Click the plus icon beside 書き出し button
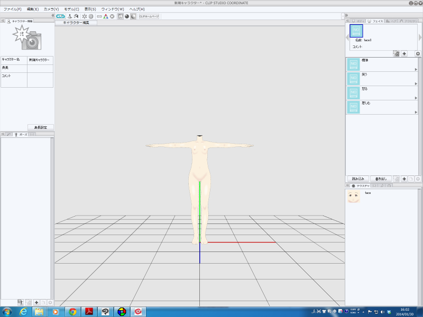The image size is (423, 317). (404, 179)
